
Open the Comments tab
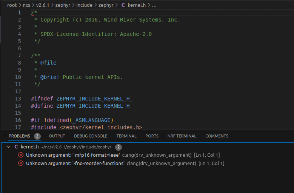tap(217, 136)
